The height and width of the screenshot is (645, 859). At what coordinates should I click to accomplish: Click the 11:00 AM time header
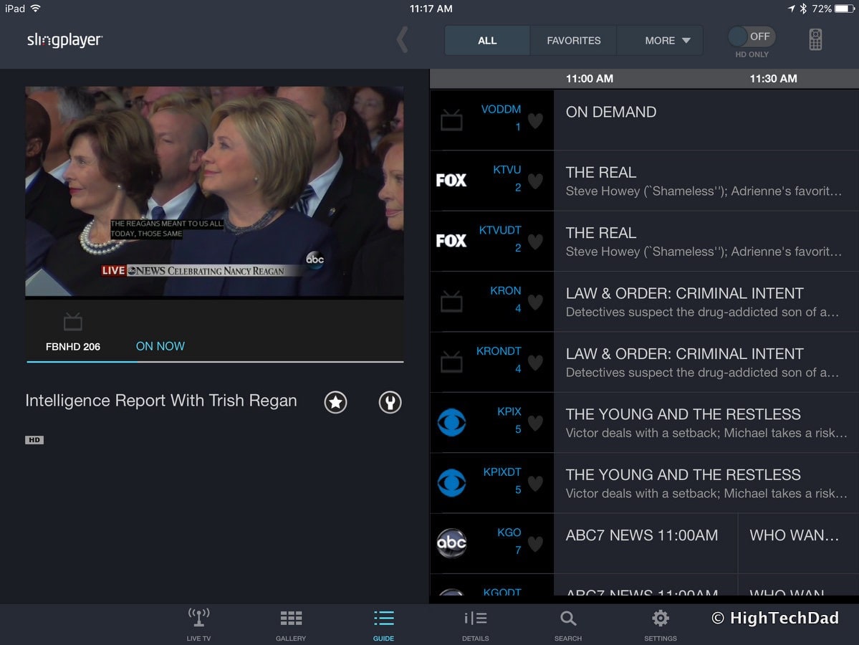590,78
